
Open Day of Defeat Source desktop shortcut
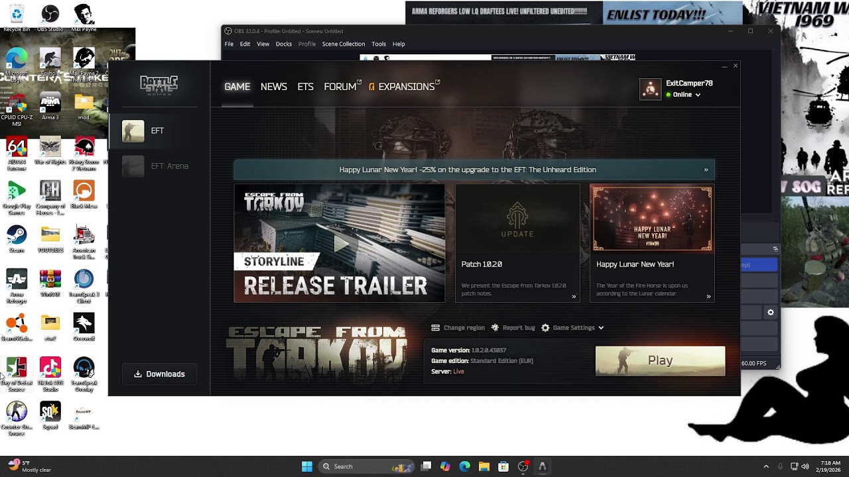(17, 374)
